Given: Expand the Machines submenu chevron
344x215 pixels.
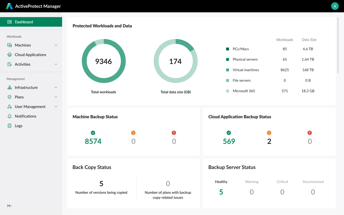Looking at the screenshot, I should (56, 45).
